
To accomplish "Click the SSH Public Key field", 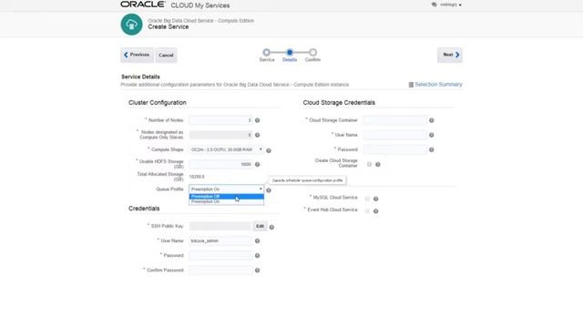I will (x=220, y=226).
